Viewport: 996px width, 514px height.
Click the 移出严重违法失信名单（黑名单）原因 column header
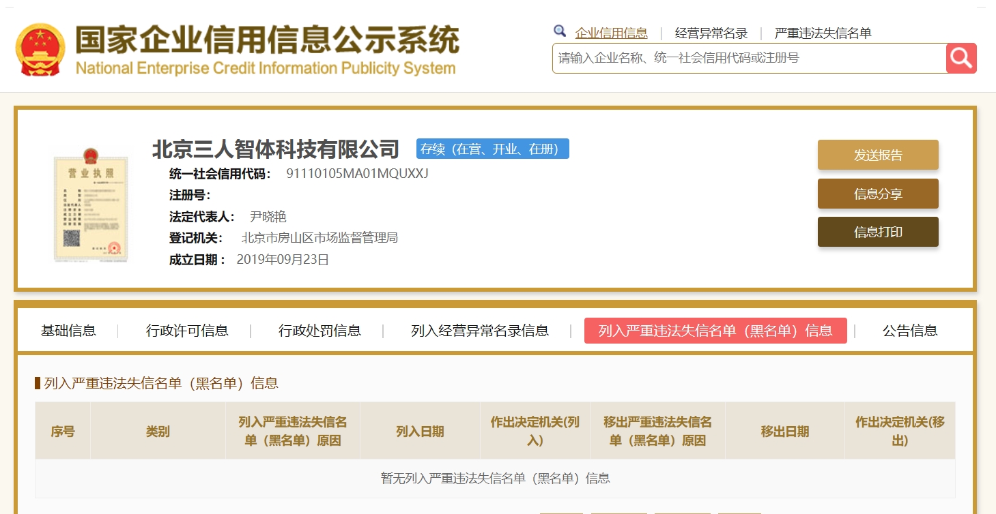tap(658, 431)
